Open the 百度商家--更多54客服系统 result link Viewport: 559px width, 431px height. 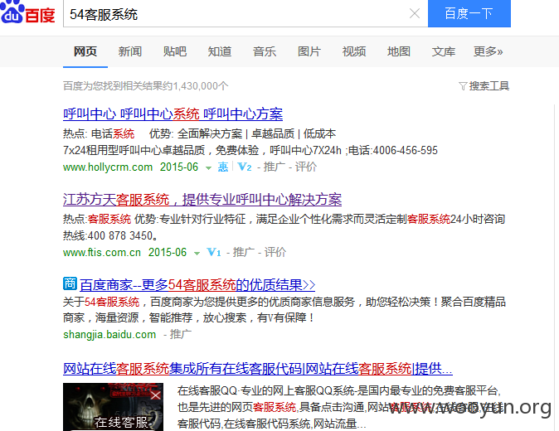pos(197,284)
